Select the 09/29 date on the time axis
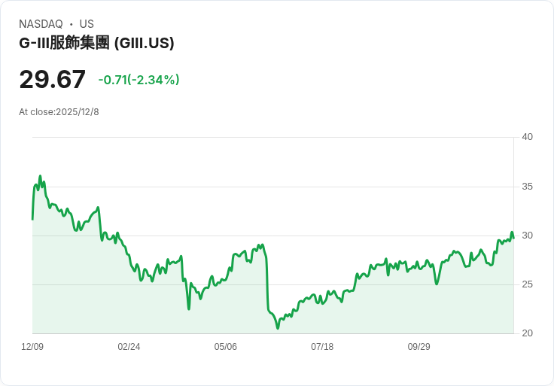Viewport: 554px width, 386px height. (419, 347)
